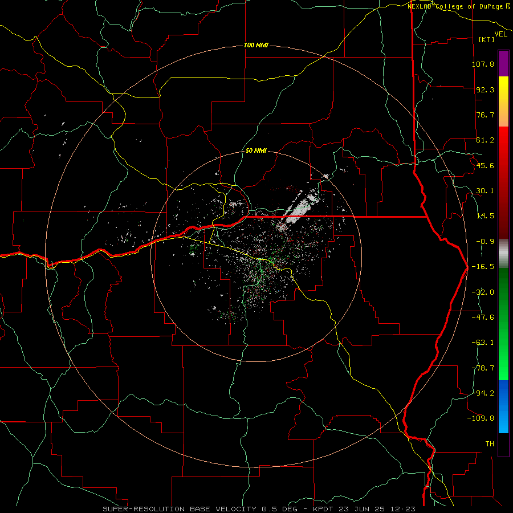Click the 50 NMI range ring label

[x=256, y=151]
